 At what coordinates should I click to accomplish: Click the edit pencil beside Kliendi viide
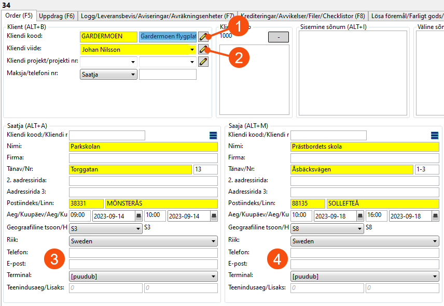204,50
